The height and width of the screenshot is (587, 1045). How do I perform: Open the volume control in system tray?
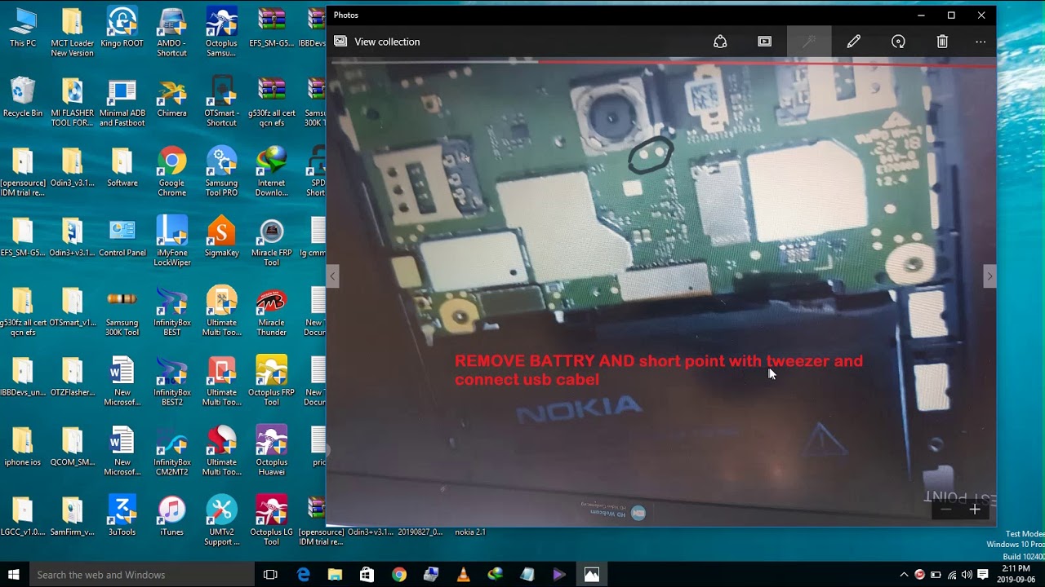tap(967, 575)
